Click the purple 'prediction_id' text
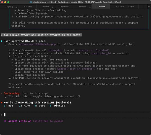The height and width of the screenshot is (135, 151). tap(101, 54)
